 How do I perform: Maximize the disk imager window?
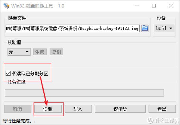[154, 6]
